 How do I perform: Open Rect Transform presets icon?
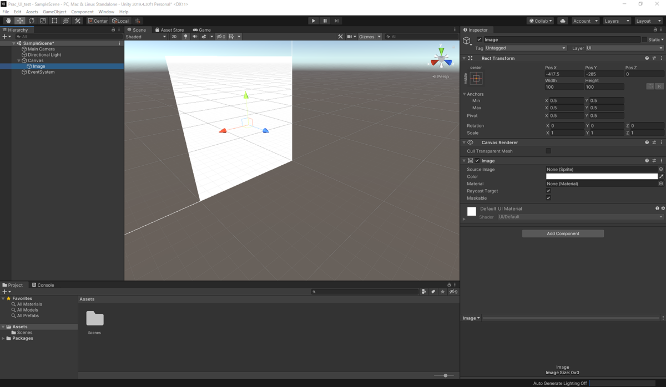[654, 58]
